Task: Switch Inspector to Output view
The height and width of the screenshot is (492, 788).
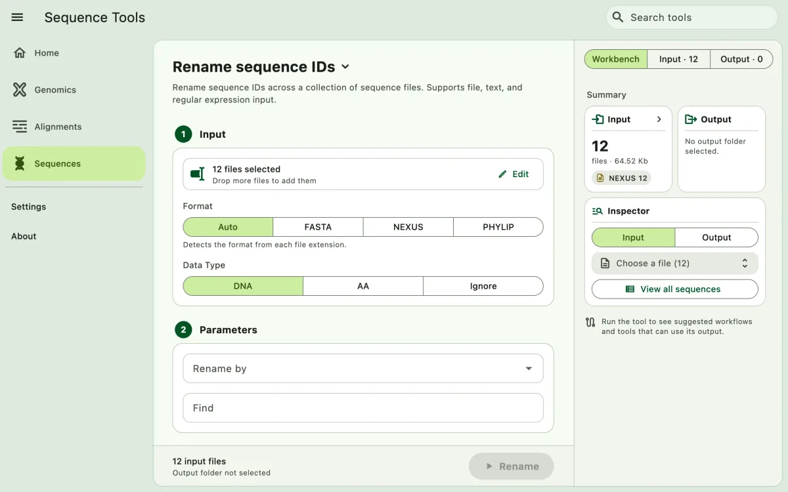Action: (x=716, y=237)
